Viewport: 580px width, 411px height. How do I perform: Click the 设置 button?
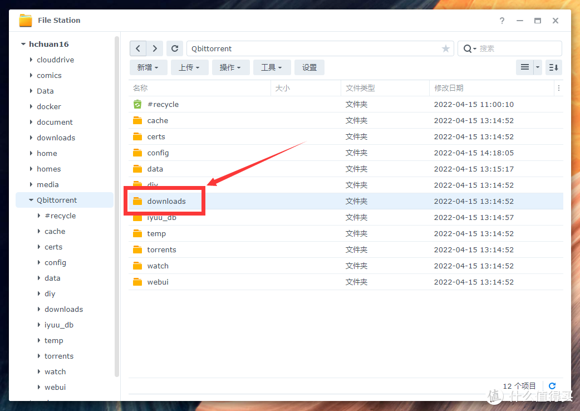tap(309, 67)
